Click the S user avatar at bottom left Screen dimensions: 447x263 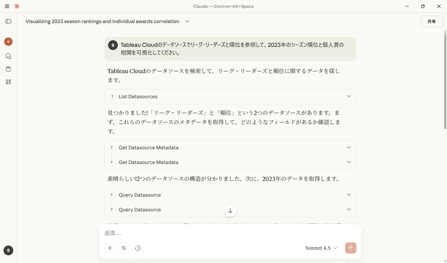click(x=8, y=250)
